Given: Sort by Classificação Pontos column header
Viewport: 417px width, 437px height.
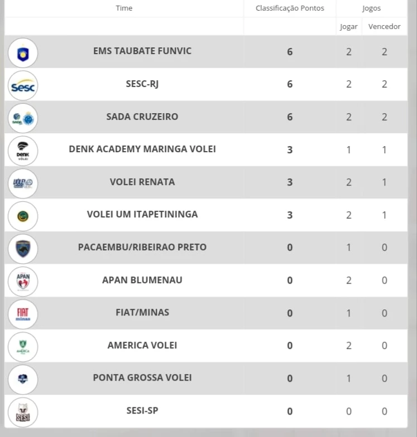Looking at the screenshot, I should (x=290, y=8).
